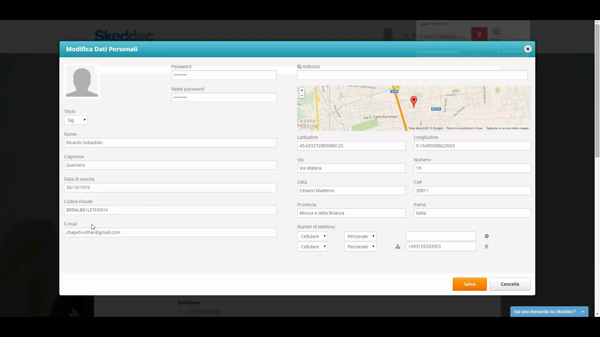
Task: Open the Titolo dropdown showing Sig.
Action: 76,120
